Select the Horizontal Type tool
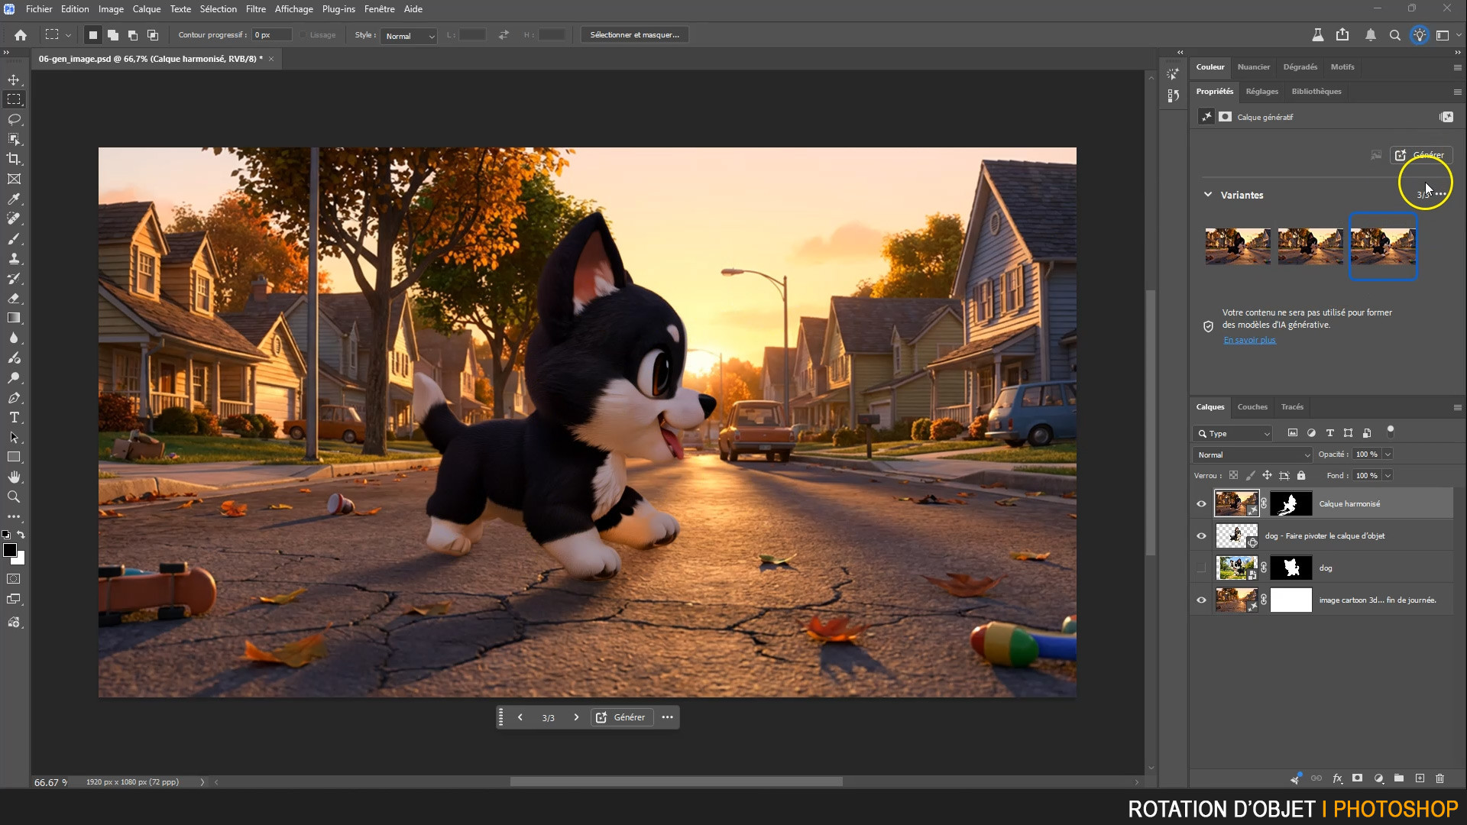 click(14, 417)
